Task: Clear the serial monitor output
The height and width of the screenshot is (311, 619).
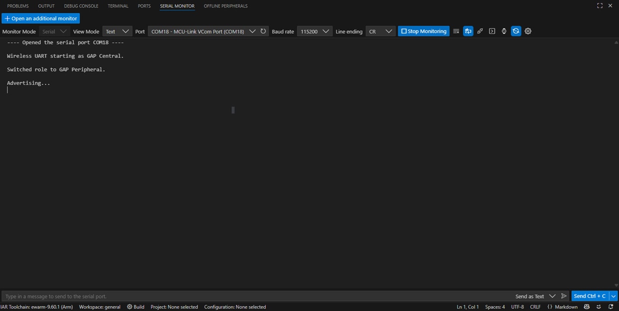Action: (456, 31)
